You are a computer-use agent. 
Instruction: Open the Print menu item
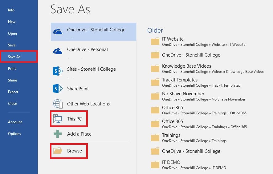pyautogui.click(x=12, y=69)
